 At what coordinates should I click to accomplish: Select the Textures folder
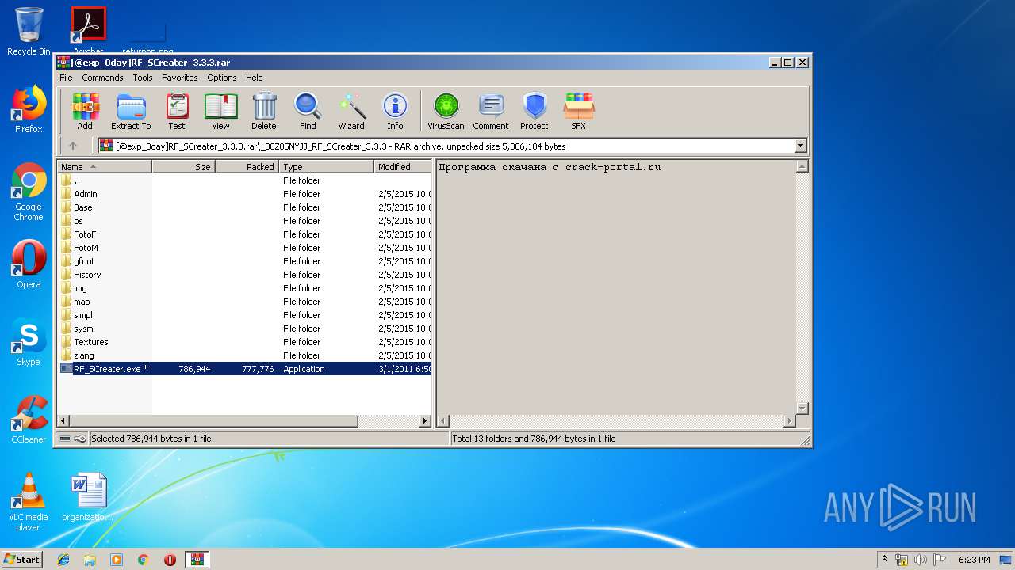(245, 342)
